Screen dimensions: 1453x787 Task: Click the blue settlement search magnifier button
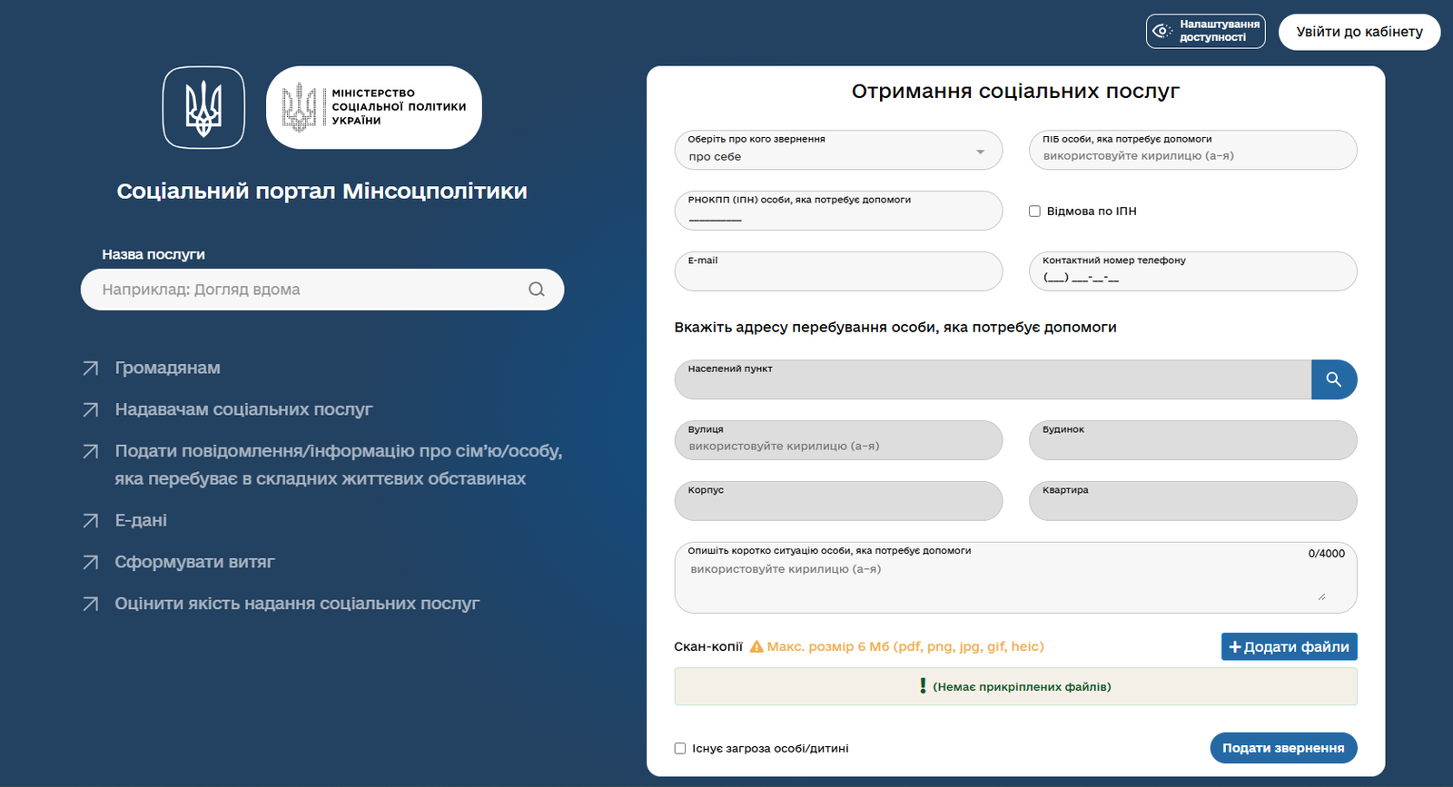pyautogui.click(x=1333, y=379)
